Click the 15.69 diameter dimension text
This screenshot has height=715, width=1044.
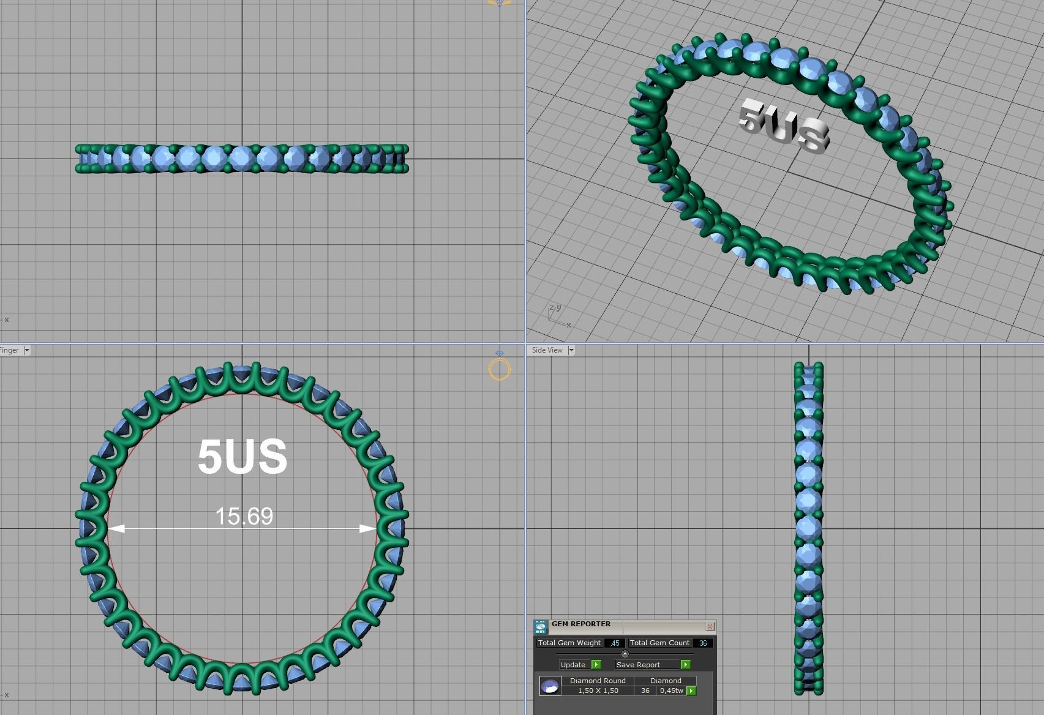tap(244, 517)
